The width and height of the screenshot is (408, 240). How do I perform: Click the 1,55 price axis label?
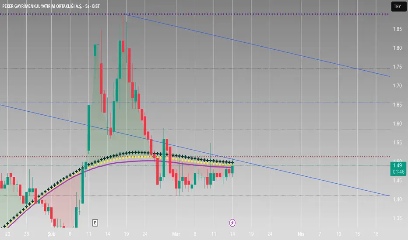[x=397, y=143]
